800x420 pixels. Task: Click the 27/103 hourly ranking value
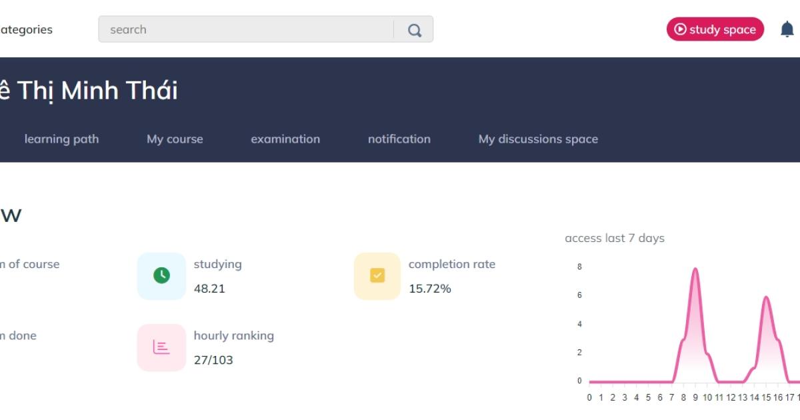213,360
